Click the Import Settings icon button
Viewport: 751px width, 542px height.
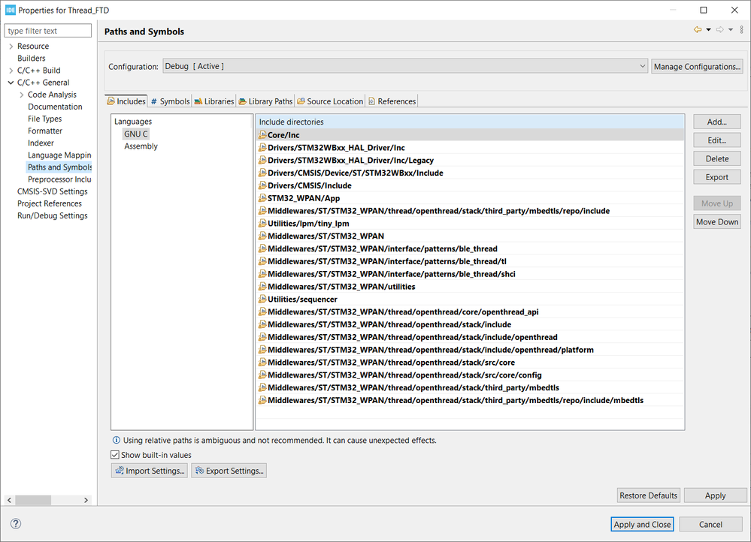coord(149,471)
